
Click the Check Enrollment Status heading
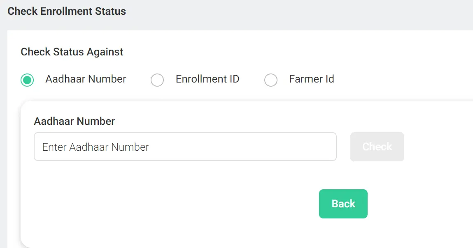[66, 11]
